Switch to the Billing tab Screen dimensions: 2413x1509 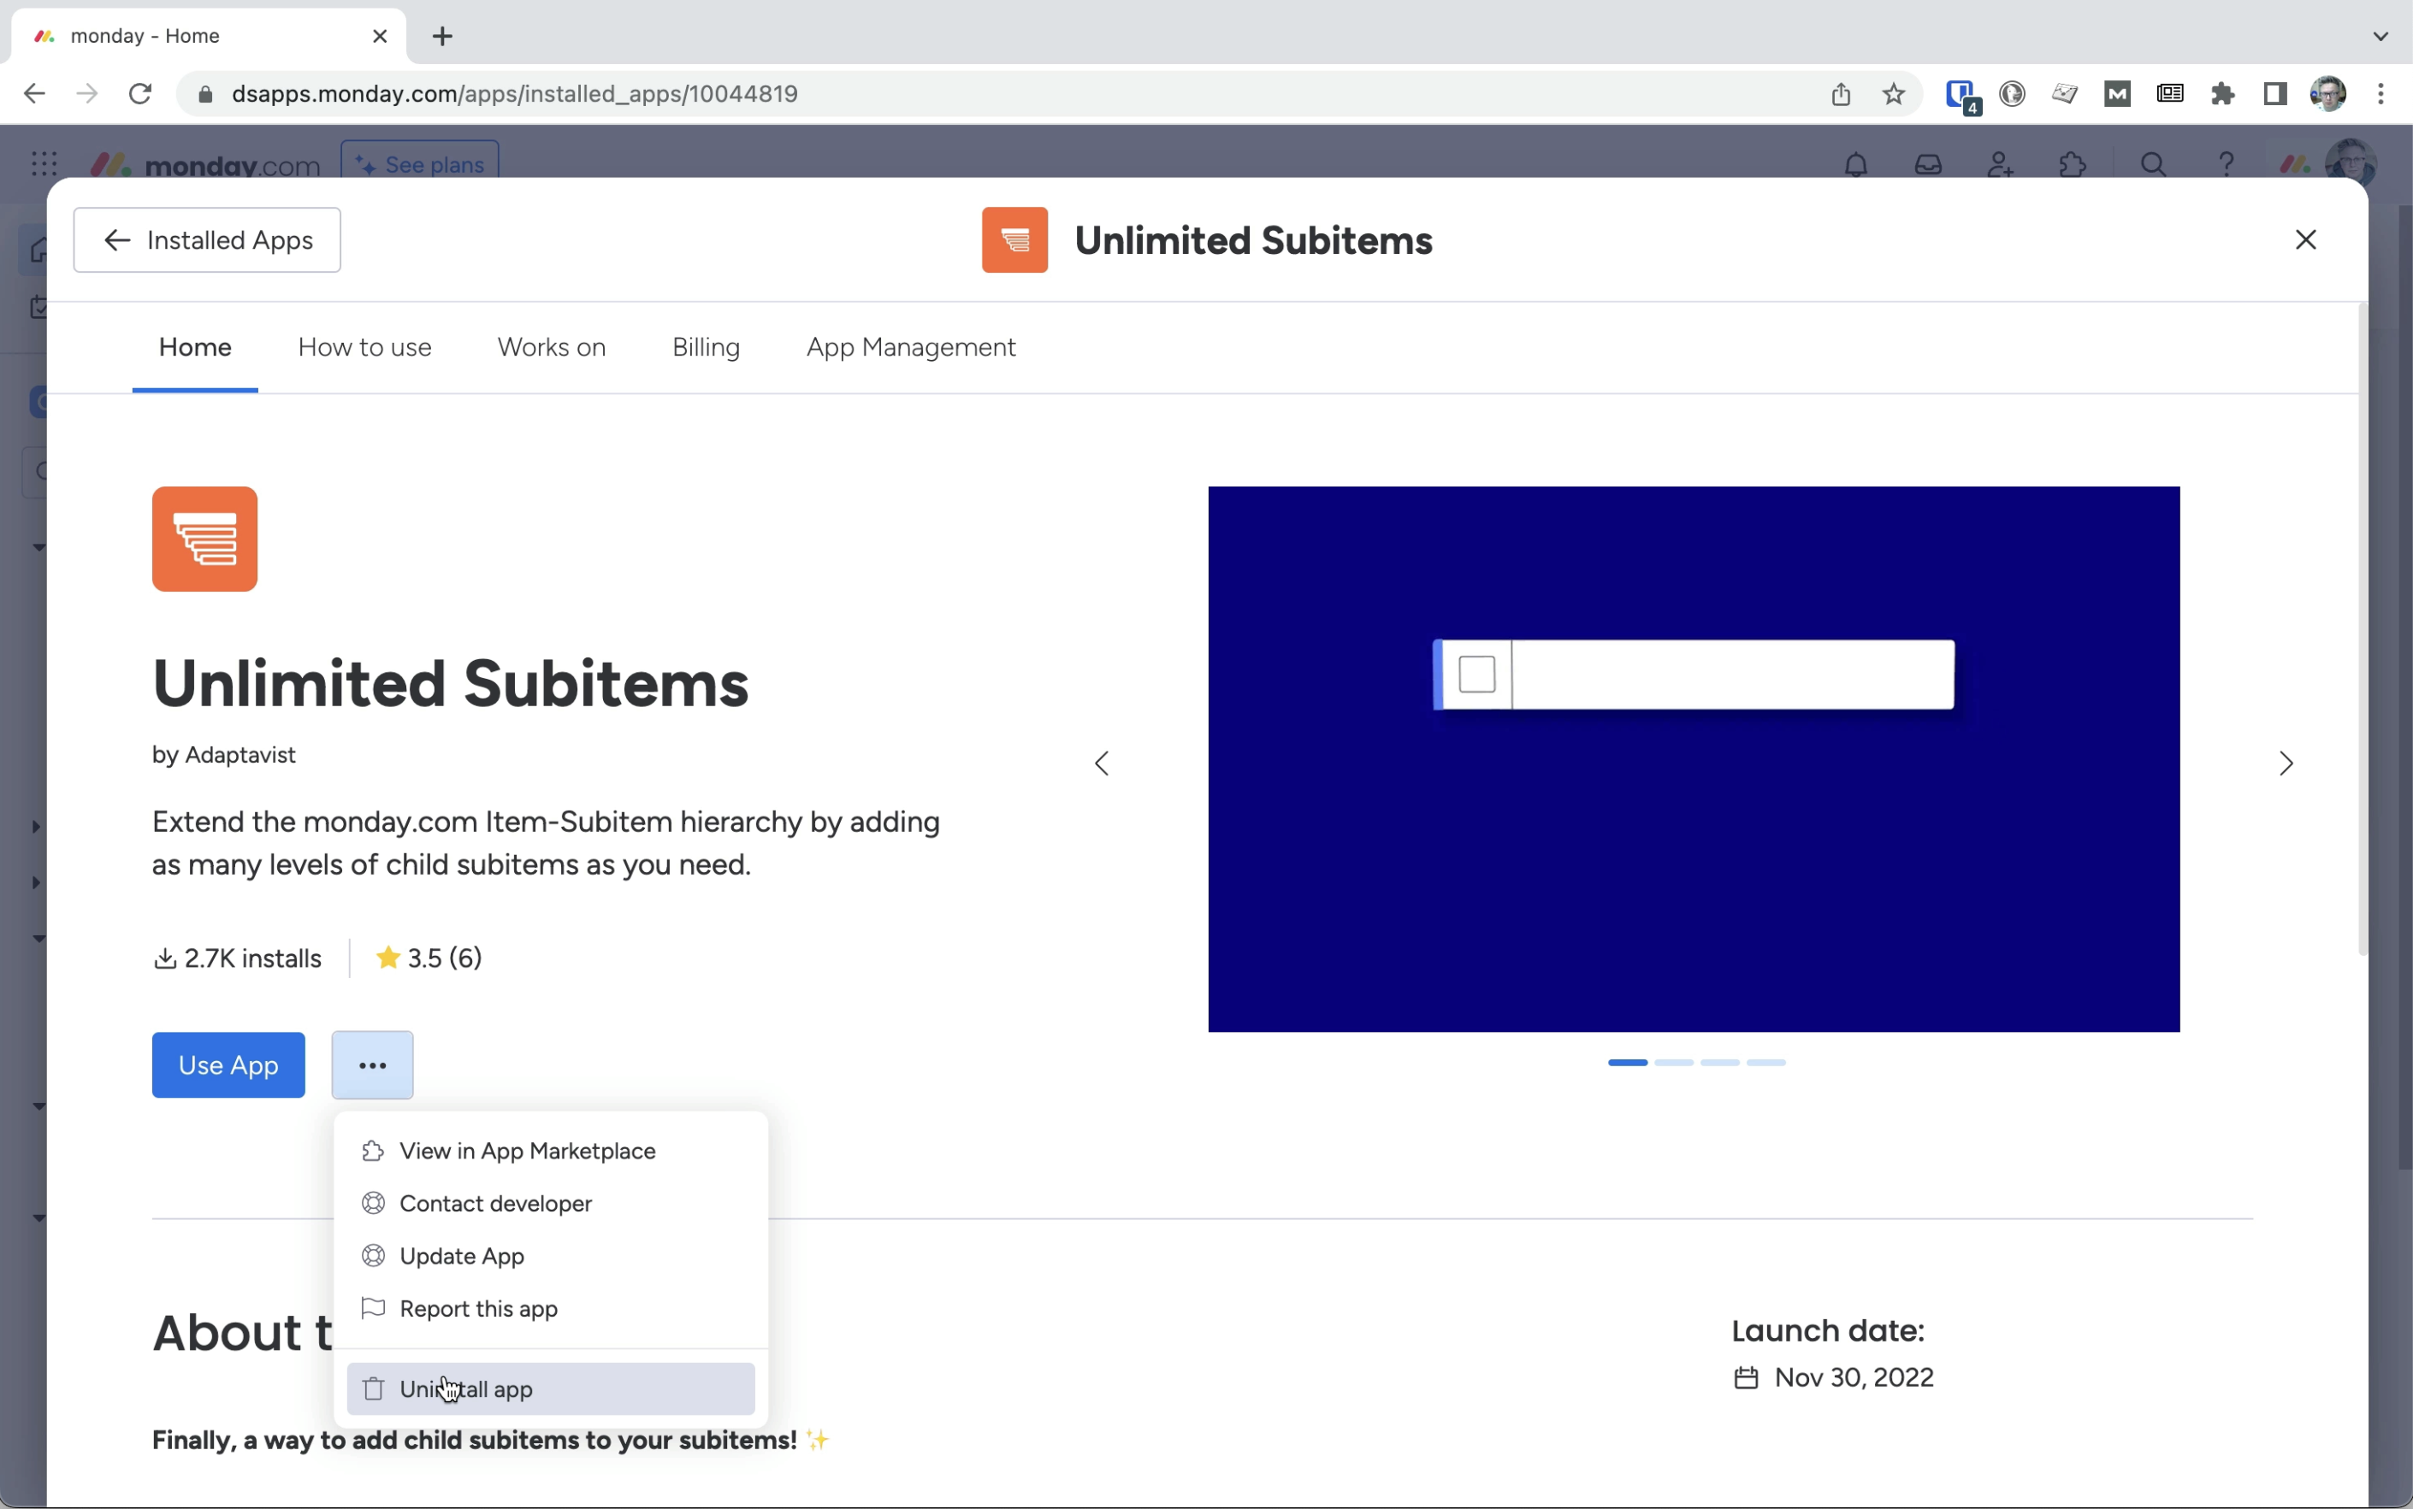(x=706, y=346)
